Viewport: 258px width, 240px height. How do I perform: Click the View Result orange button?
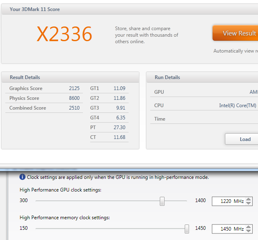(236, 33)
